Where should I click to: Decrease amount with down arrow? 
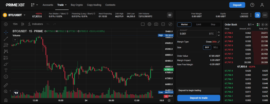click(x=219, y=35)
